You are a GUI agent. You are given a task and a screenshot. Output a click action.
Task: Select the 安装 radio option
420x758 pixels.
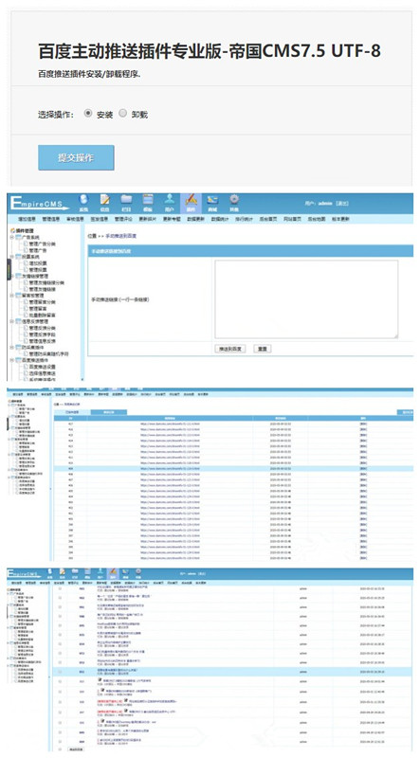coord(87,113)
